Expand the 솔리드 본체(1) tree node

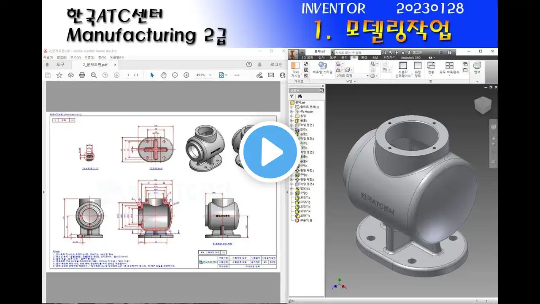click(x=291, y=107)
